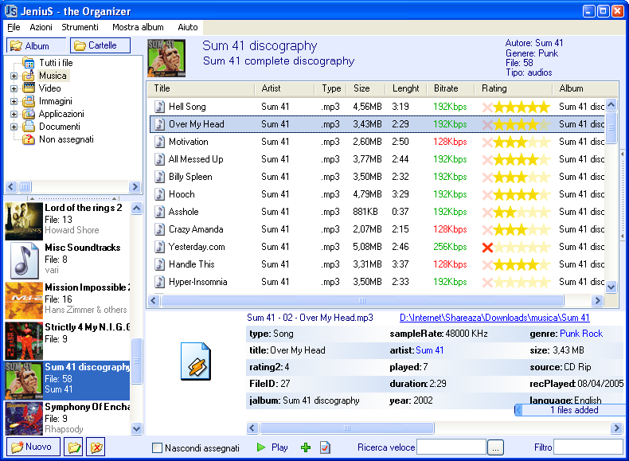The width and height of the screenshot is (629, 461).
Task: Click music note icon of Motivation
Action: click(x=160, y=142)
